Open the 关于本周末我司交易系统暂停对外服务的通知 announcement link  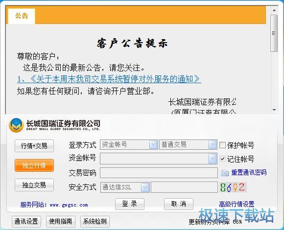[x=109, y=79]
